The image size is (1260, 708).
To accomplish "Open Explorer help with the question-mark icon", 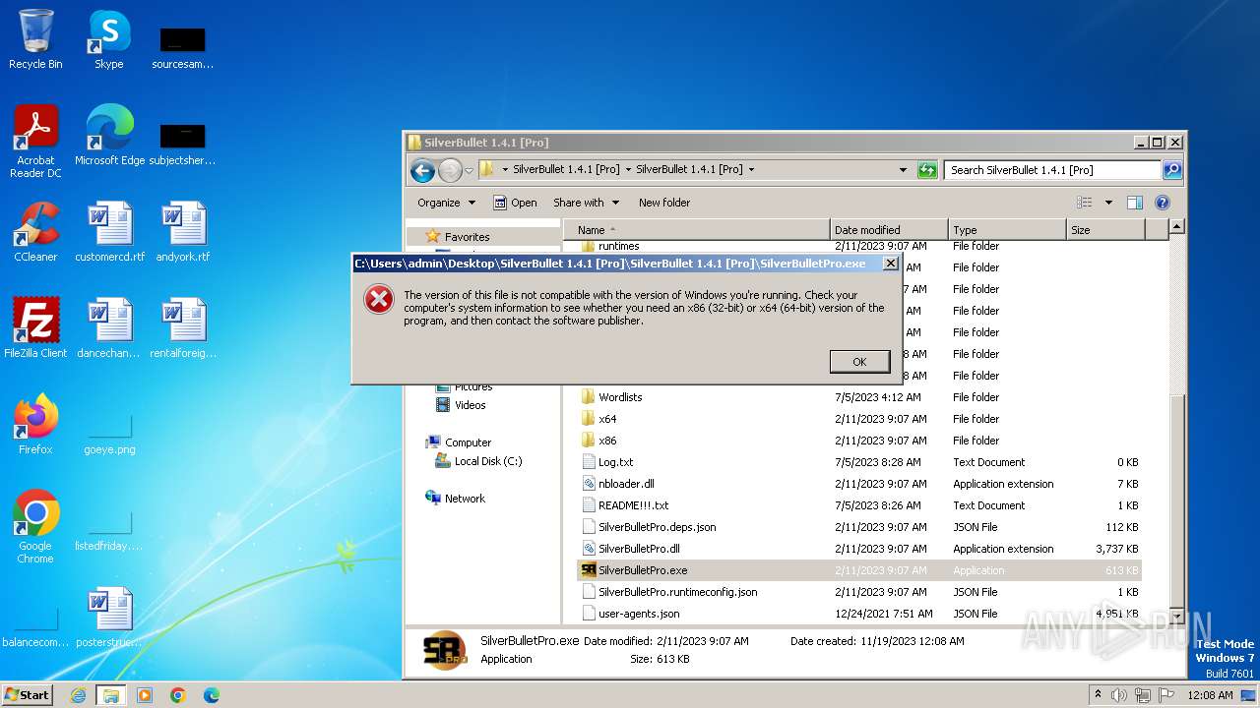I will [x=1163, y=203].
